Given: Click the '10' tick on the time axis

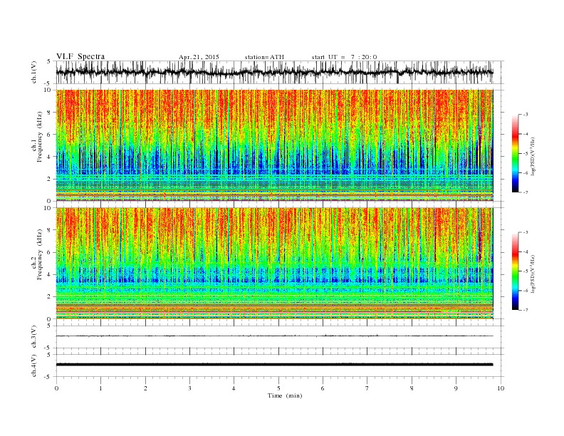Looking at the screenshot, I should pos(501,388).
